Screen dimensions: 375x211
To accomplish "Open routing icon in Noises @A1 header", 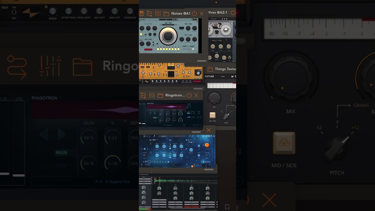I will pyautogui.click(x=149, y=13).
